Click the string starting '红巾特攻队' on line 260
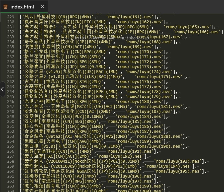 (82, 171)
